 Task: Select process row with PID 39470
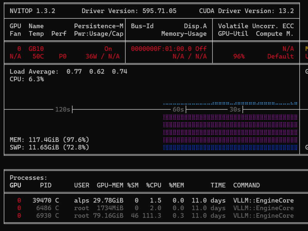(155, 201)
